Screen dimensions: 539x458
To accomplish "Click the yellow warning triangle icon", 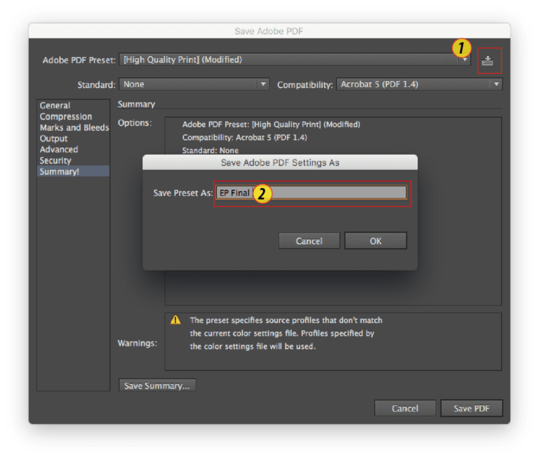I will [175, 320].
